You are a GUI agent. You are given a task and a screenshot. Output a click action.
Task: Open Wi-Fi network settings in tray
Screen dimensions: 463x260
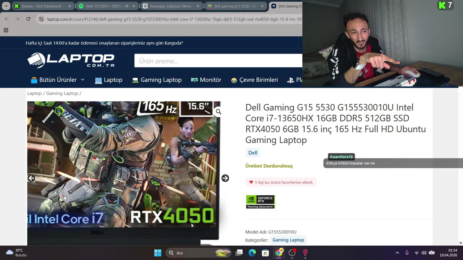pyautogui.click(x=417, y=253)
